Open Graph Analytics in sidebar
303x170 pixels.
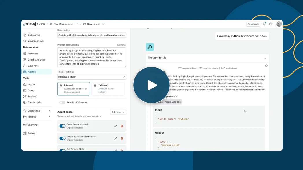pos(36,60)
